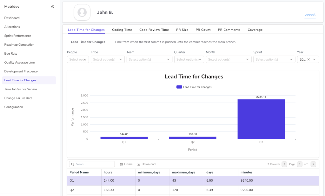Collapse the sidebar using the double-chevron icon

pyautogui.click(x=52, y=6)
